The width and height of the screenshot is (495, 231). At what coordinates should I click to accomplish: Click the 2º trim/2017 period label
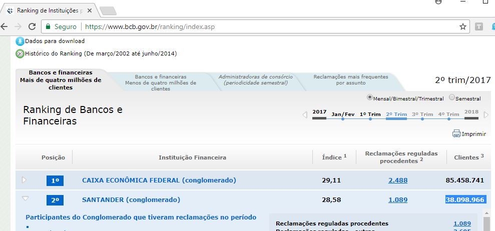tap(463, 80)
